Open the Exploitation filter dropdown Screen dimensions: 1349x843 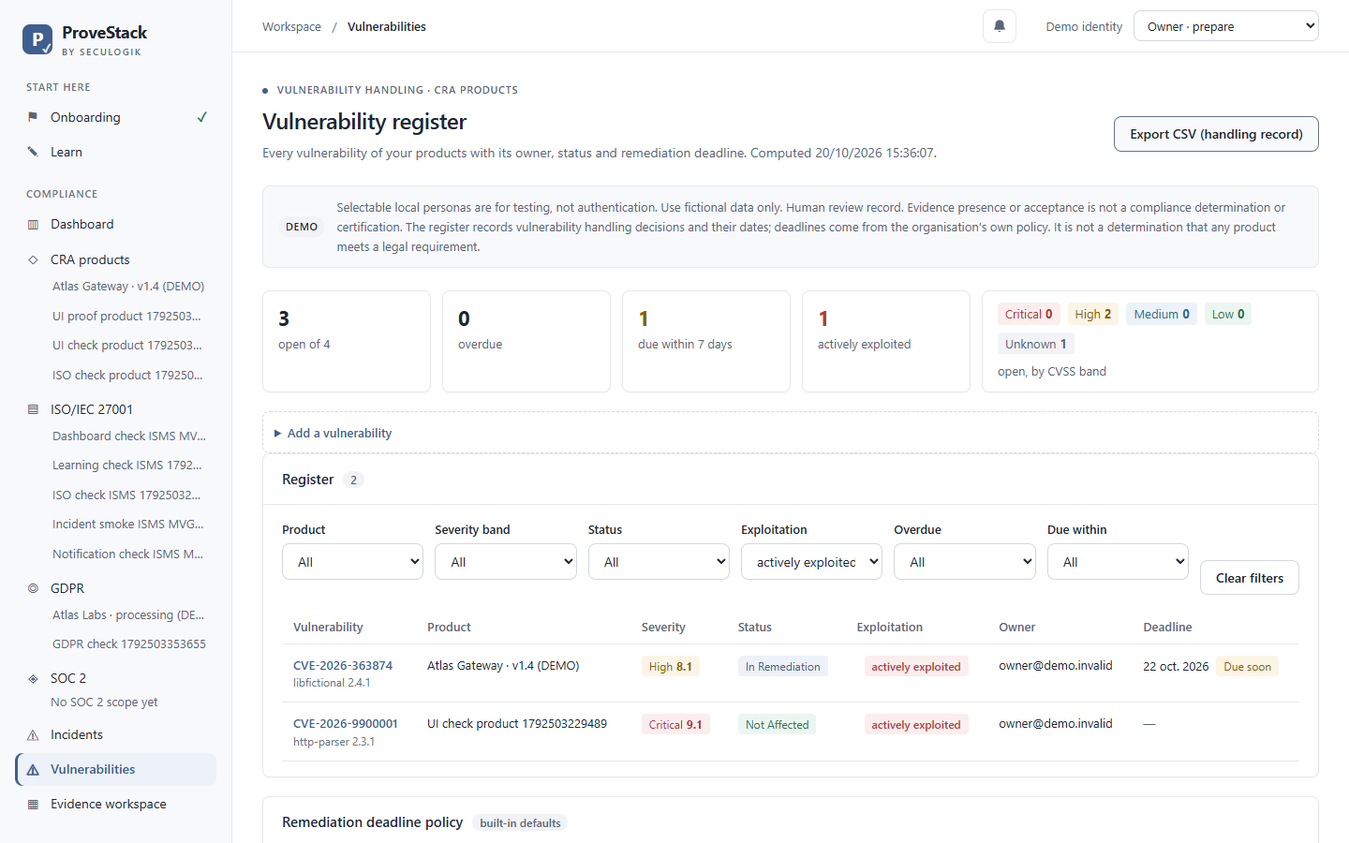(811, 562)
